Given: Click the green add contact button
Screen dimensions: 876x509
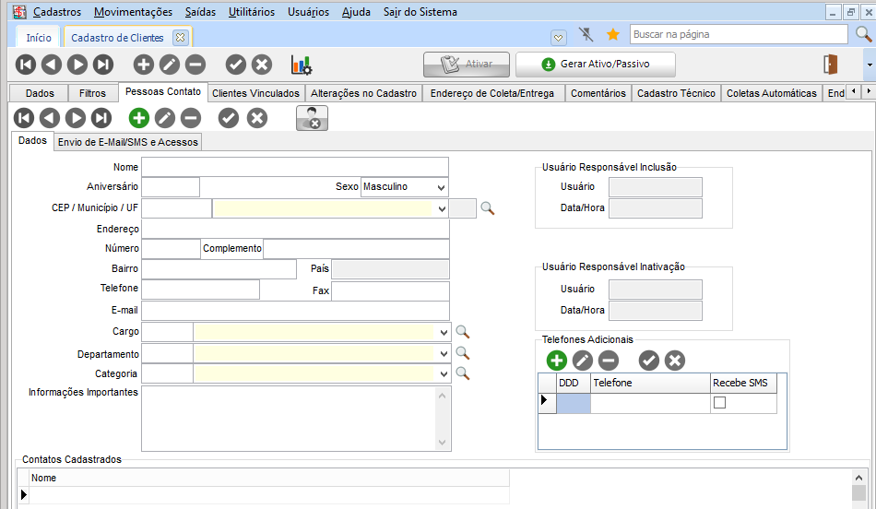Looking at the screenshot, I should point(138,118).
